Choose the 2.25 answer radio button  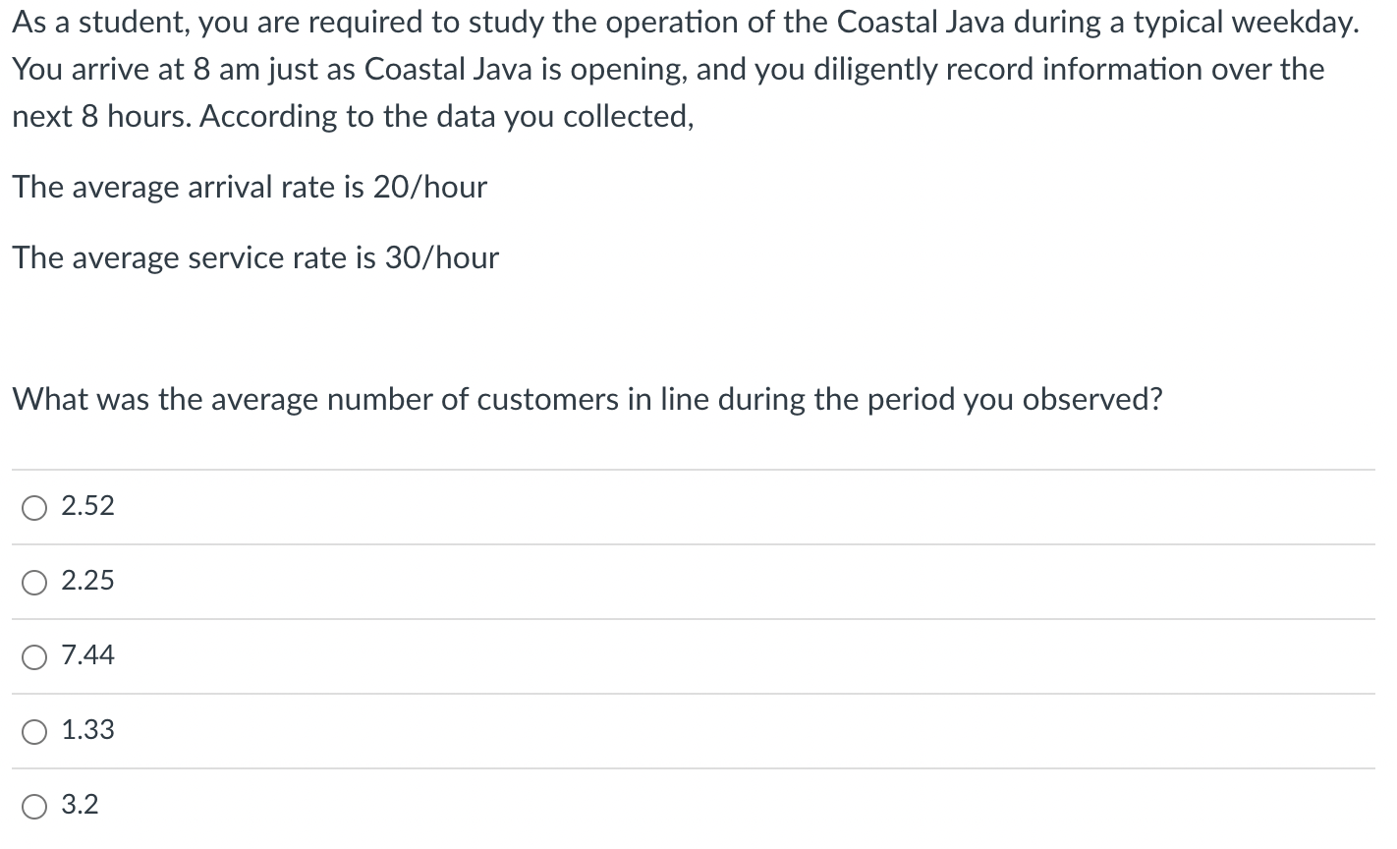tap(34, 583)
